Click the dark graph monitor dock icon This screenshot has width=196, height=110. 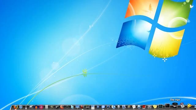[x=160, y=106]
